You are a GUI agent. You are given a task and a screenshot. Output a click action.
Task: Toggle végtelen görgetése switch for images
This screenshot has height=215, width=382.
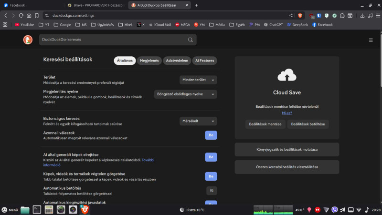[211, 176]
